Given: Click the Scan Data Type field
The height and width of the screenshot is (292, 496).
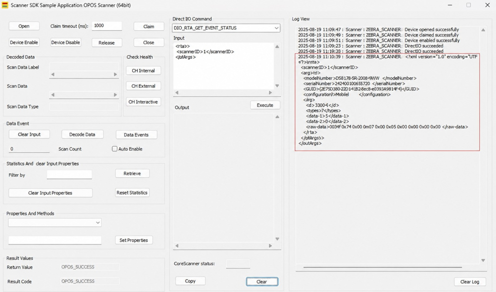Looking at the screenshot, I should (x=84, y=106).
